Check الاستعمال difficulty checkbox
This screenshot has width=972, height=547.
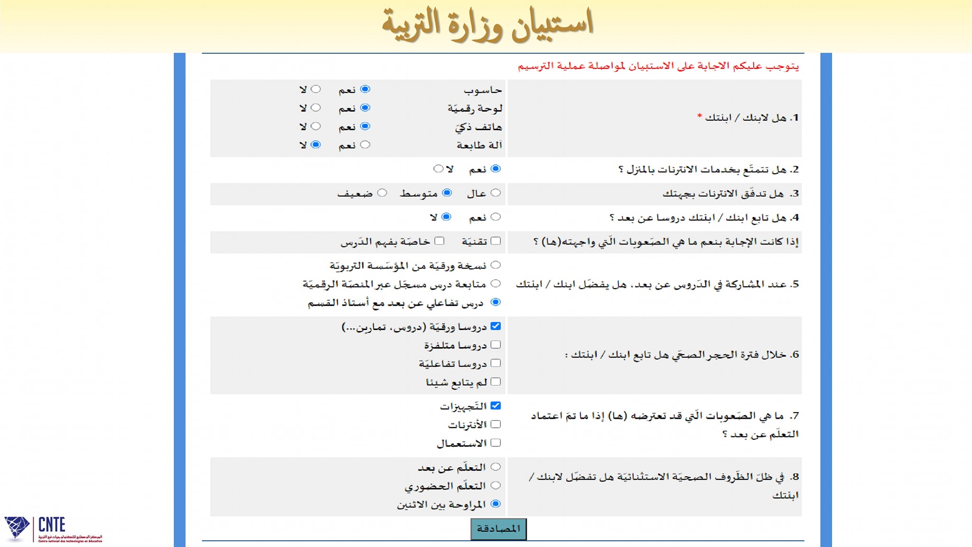pyautogui.click(x=496, y=443)
